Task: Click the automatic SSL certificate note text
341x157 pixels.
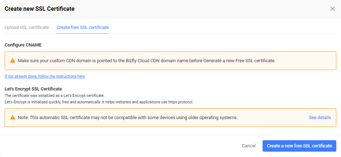Action: pos(128,118)
